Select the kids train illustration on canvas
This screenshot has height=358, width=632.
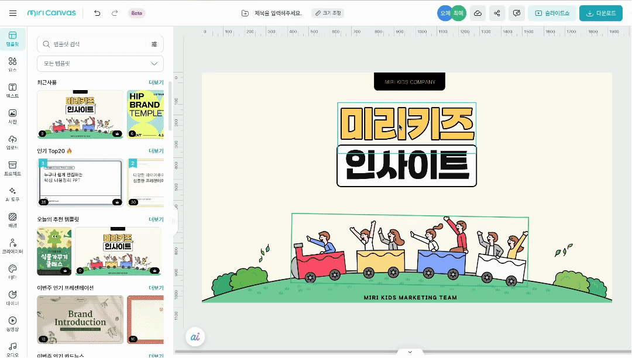click(410, 250)
